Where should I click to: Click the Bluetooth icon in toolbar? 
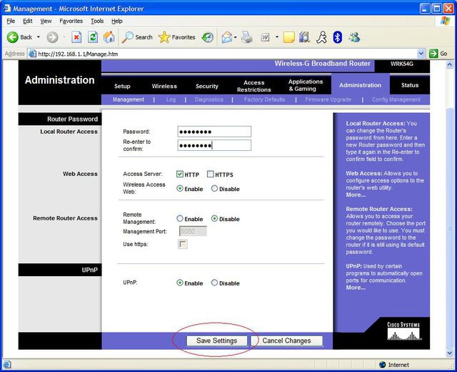338,37
